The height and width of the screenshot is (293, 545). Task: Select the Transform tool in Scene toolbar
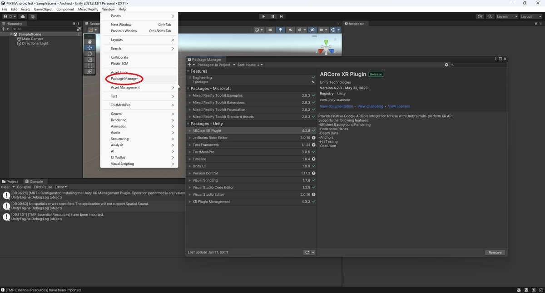pyautogui.click(x=89, y=71)
